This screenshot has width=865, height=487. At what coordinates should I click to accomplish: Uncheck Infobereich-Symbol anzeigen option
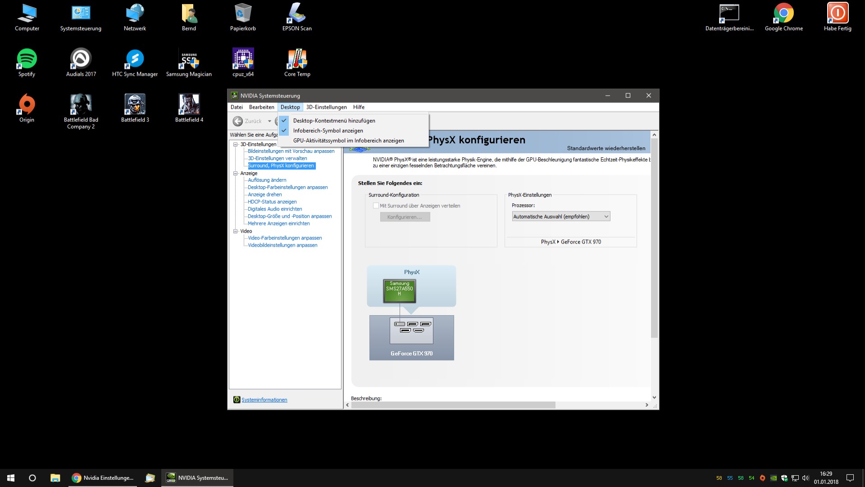pyautogui.click(x=328, y=131)
